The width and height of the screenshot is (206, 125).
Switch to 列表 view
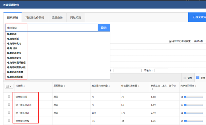[201, 78]
